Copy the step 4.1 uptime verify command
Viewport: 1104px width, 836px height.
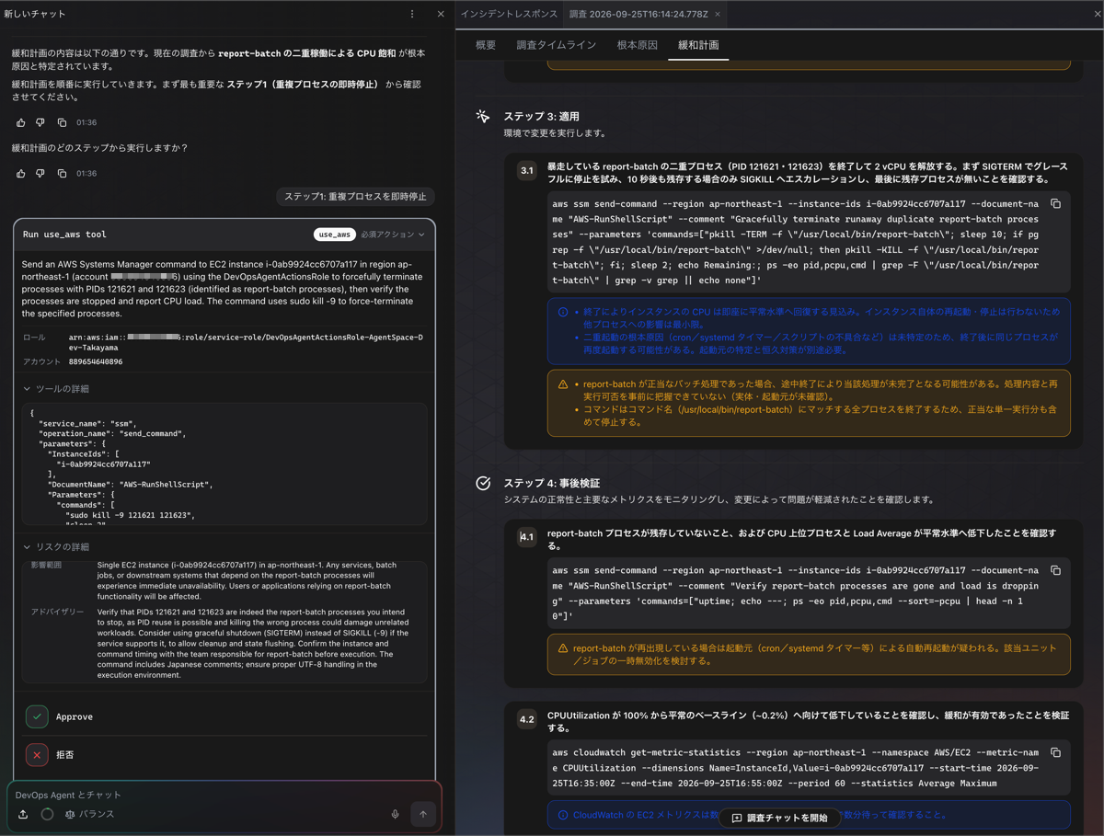(1056, 570)
